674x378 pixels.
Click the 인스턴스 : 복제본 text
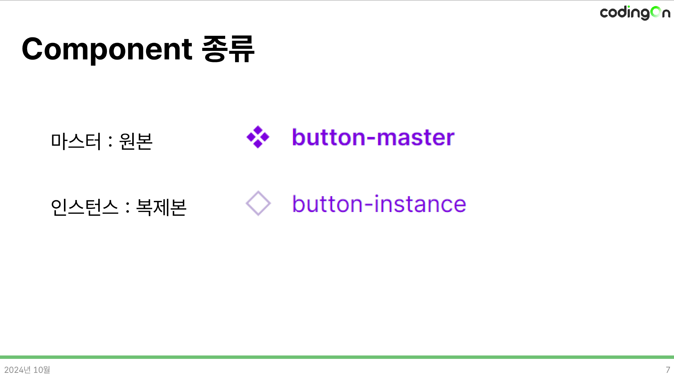point(119,207)
